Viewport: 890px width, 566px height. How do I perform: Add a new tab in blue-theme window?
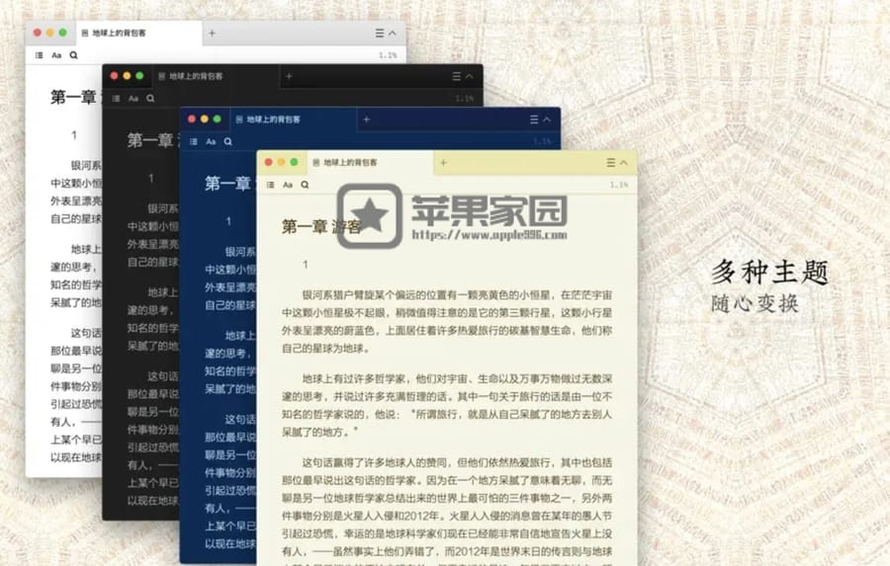[366, 120]
